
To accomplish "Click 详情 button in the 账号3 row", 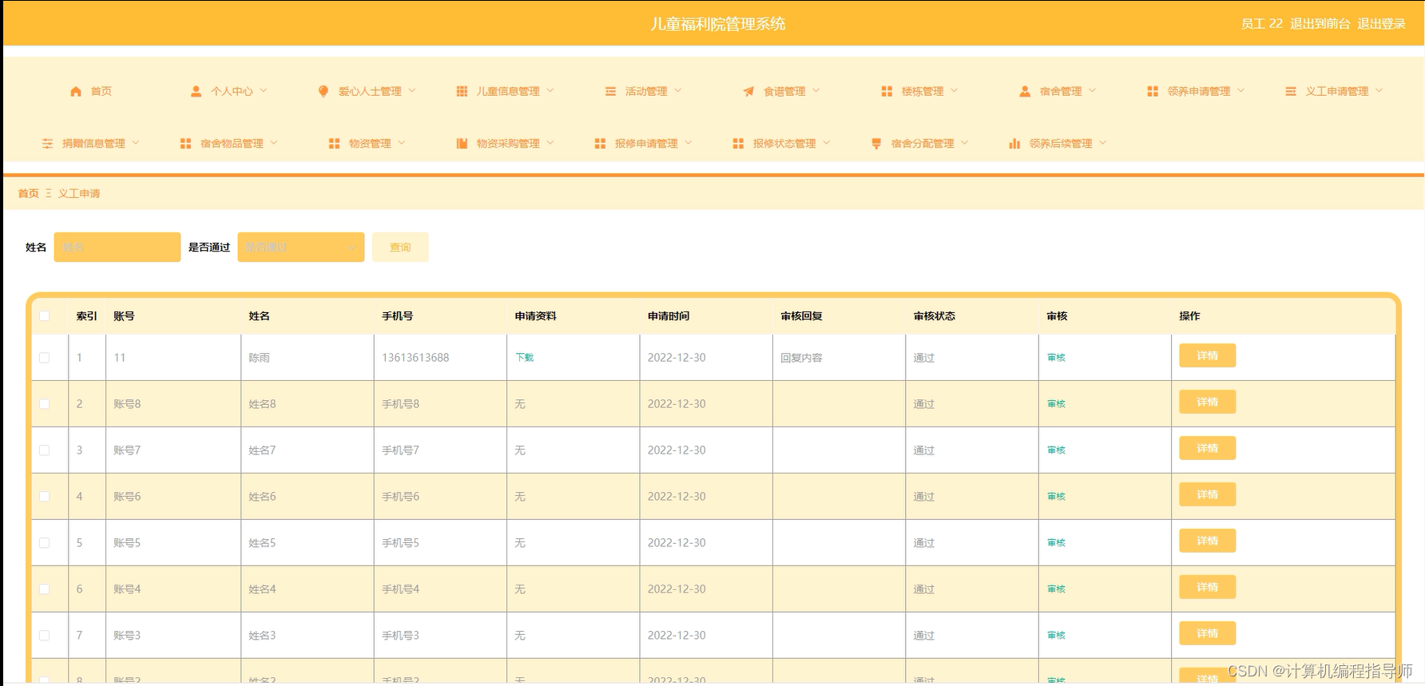I will tap(1207, 633).
